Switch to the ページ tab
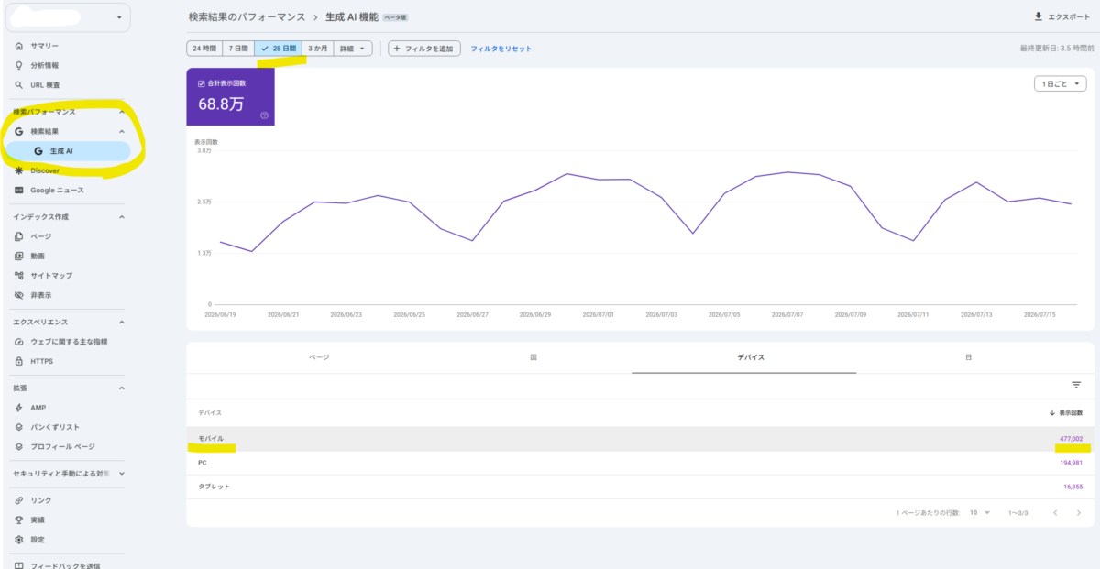The width and height of the screenshot is (1100, 569). 319,357
